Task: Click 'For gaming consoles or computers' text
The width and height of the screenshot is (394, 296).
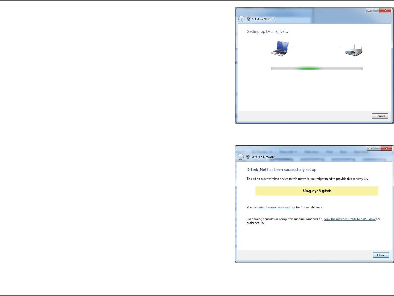Action: [313, 221]
